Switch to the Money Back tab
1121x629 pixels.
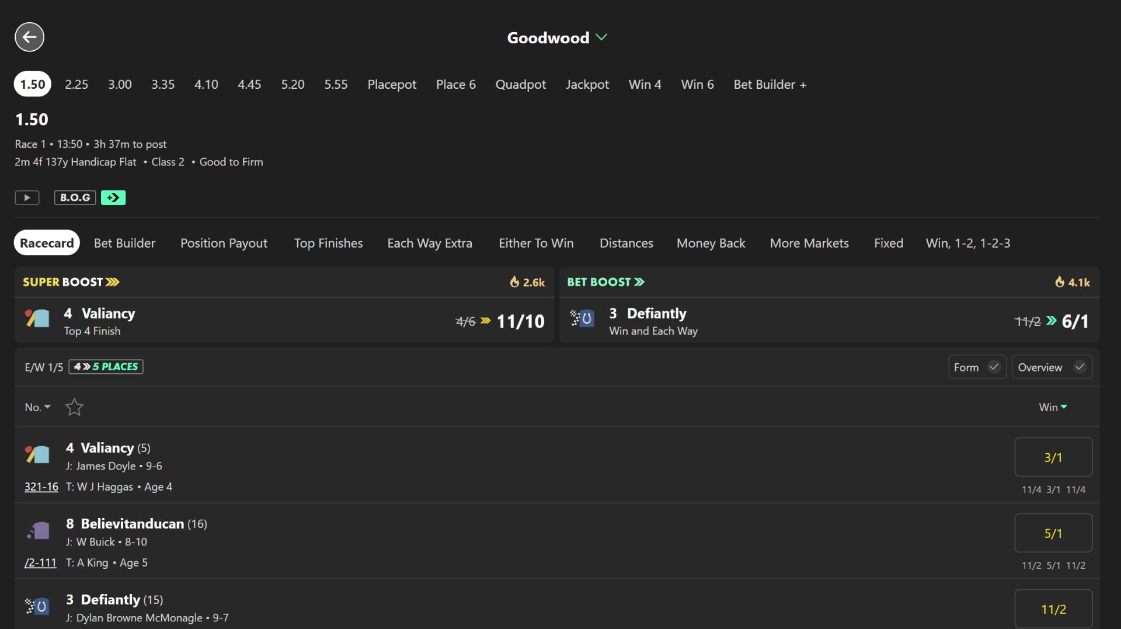(711, 244)
